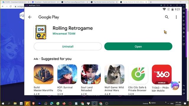Open Firefox from taskbar

tap(64, 103)
